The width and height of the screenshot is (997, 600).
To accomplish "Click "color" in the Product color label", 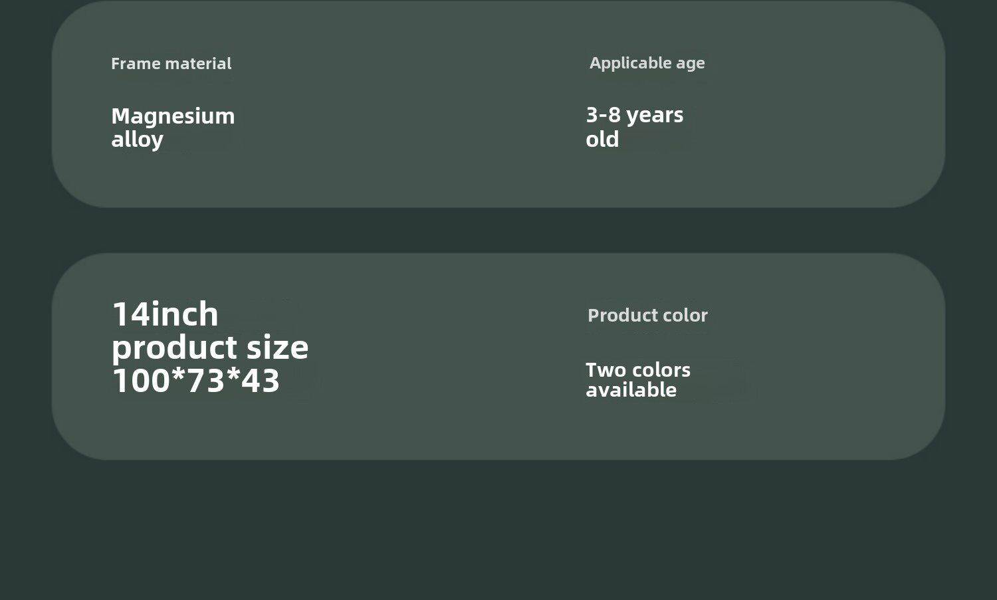I will click(x=684, y=316).
